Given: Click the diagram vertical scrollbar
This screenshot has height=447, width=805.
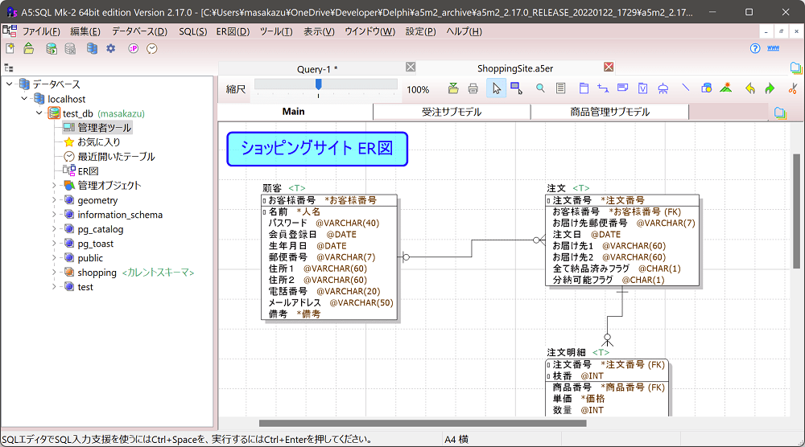Looking at the screenshot, I should tap(796, 210).
